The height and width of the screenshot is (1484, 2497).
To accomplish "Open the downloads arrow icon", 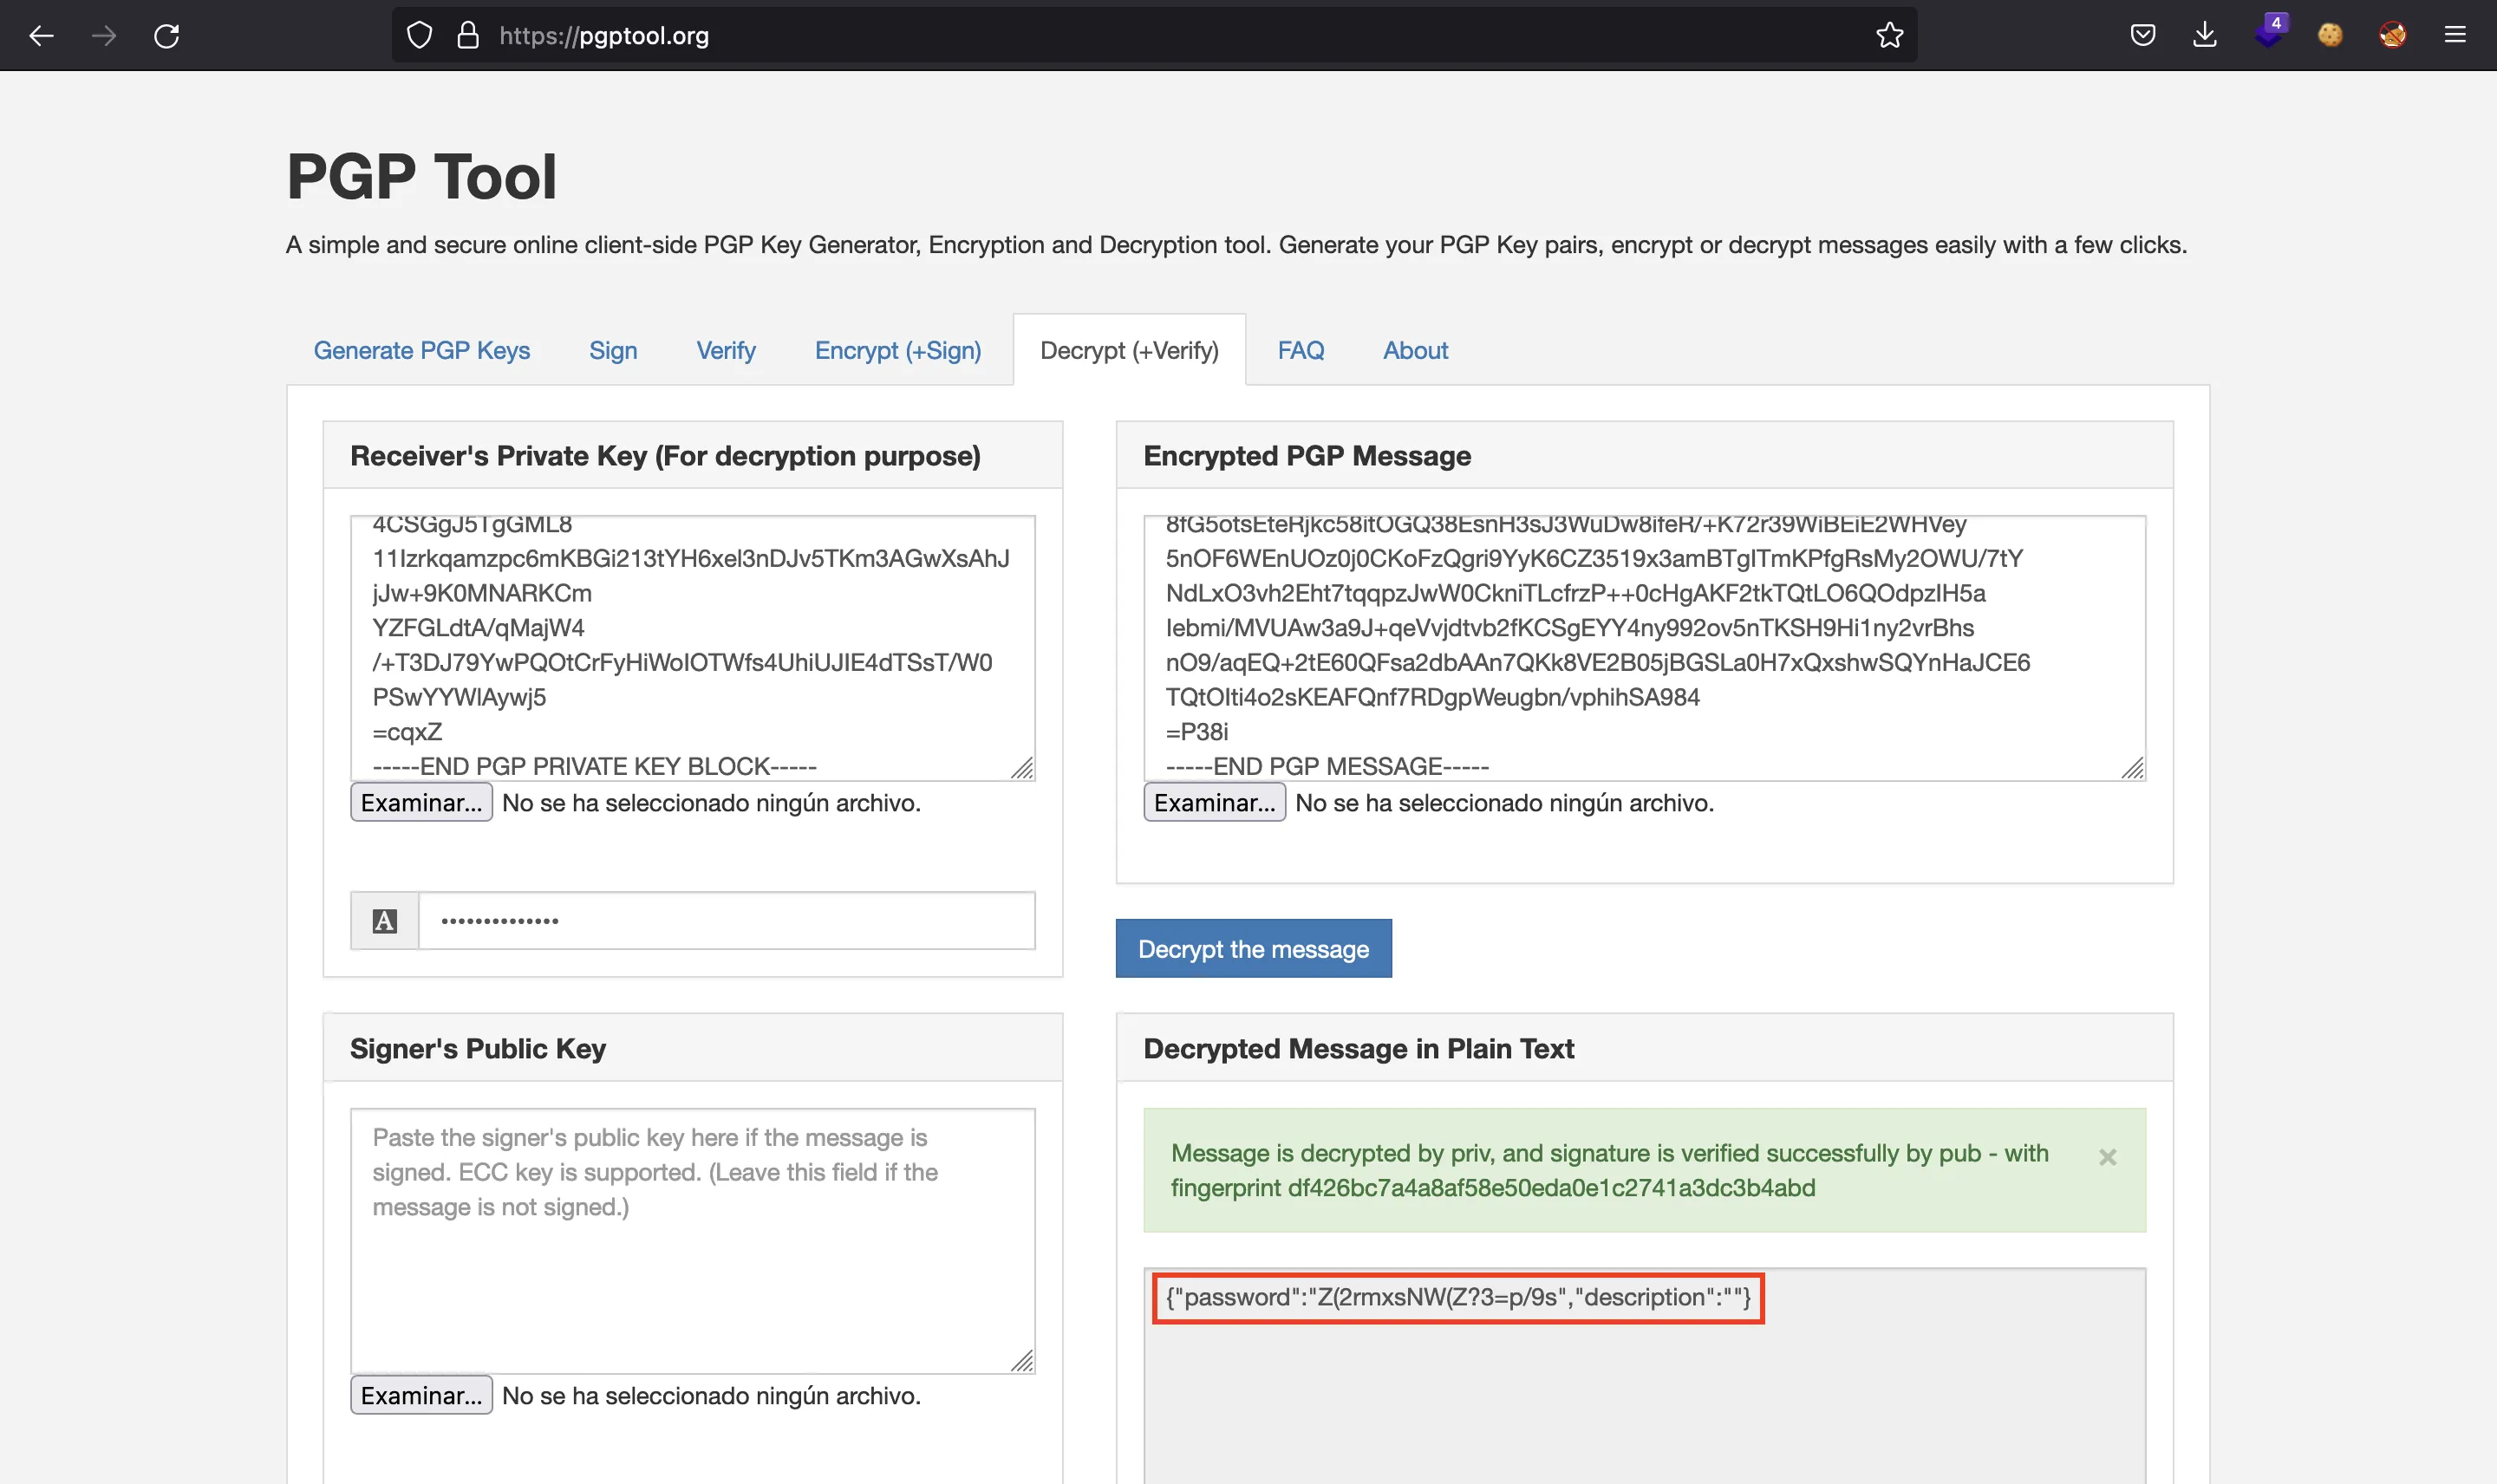I will pos(2205,36).
